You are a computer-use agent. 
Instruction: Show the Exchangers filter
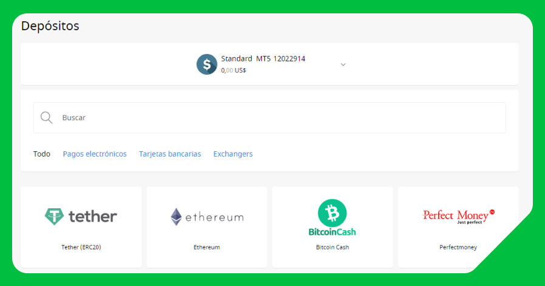click(x=233, y=154)
